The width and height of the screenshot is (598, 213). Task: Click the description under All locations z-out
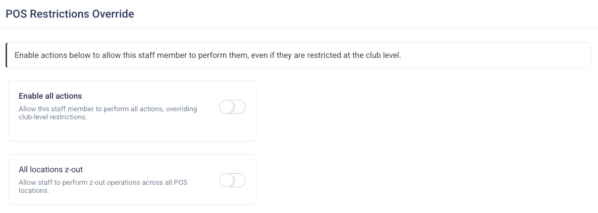(x=103, y=186)
